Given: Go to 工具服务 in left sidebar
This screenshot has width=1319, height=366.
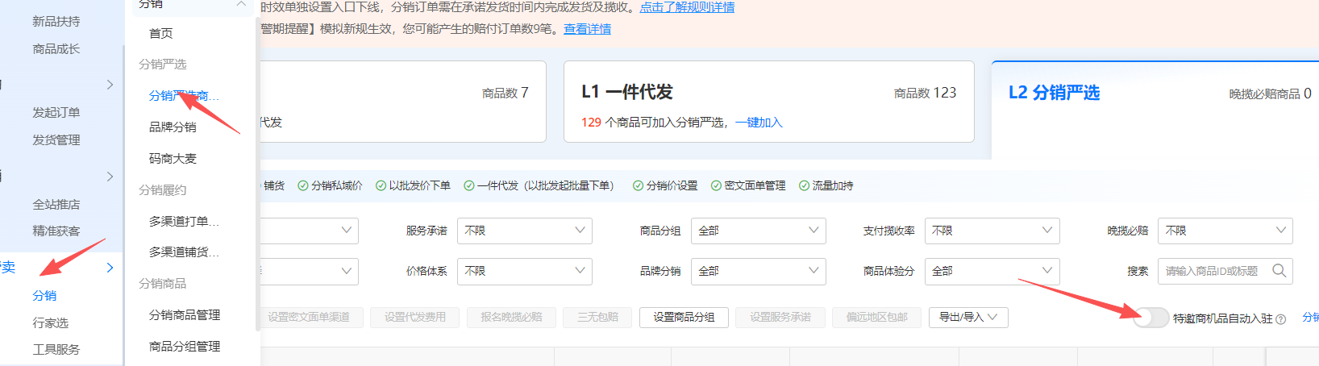Looking at the screenshot, I should [56, 350].
